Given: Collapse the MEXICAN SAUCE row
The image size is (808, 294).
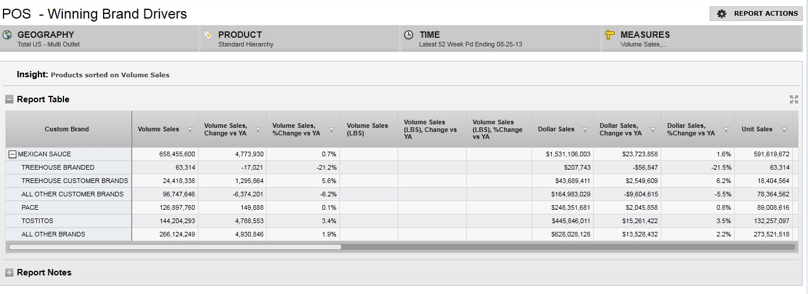Looking at the screenshot, I should coord(12,155).
